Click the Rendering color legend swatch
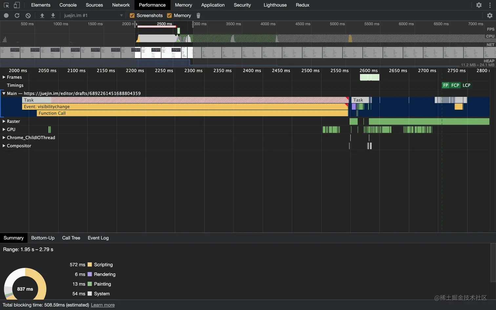The width and height of the screenshot is (496, 310). coord(90,274)
